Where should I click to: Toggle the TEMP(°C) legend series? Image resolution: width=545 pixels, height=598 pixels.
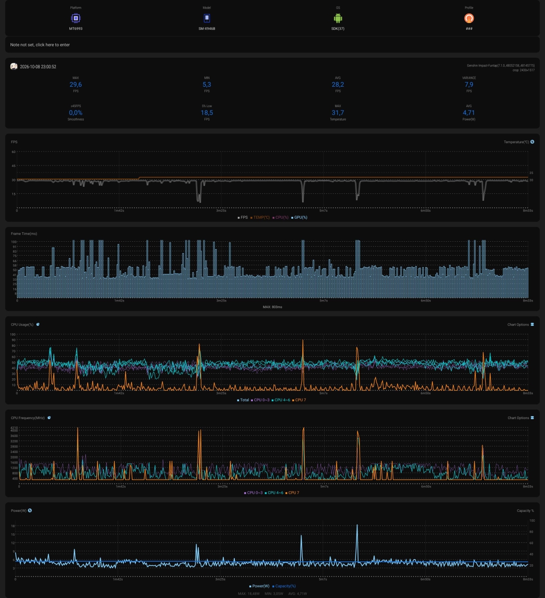tap(260, 217)
